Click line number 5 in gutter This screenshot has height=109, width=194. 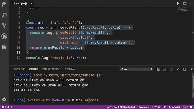pyautogui.click(x=19, y=22)
